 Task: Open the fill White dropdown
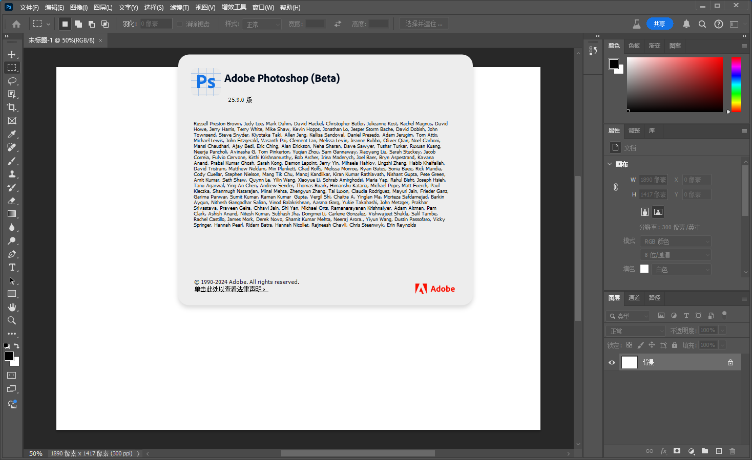click(x=682, y=269)
